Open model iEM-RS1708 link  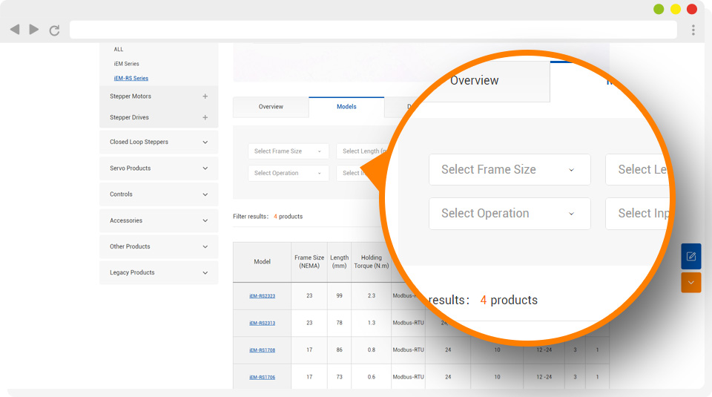click(262, 350)
